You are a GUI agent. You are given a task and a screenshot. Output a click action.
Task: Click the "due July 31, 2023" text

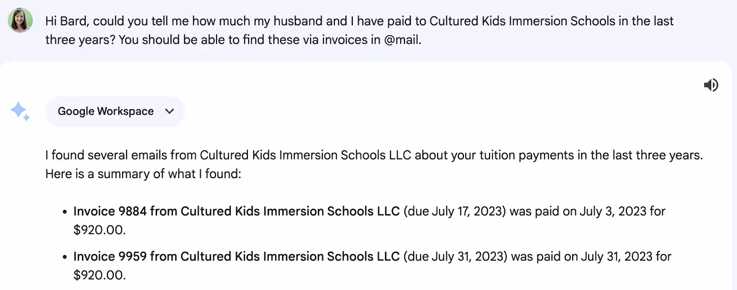[x=456, y=256]
